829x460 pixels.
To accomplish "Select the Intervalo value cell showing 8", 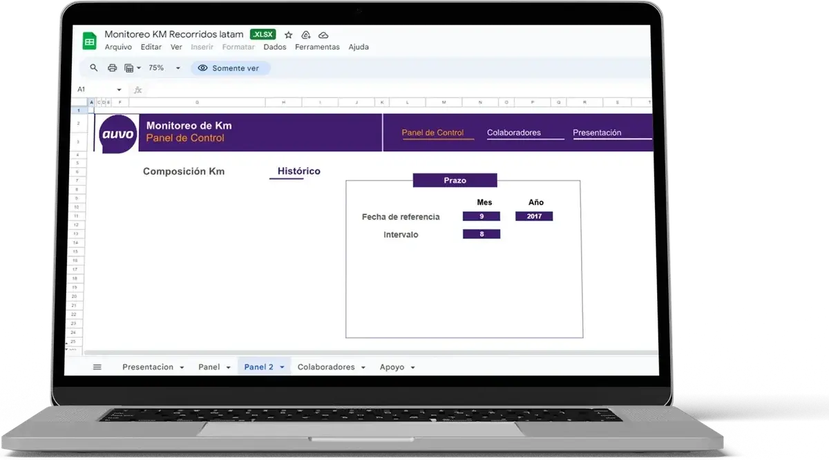I will [481, 234].
